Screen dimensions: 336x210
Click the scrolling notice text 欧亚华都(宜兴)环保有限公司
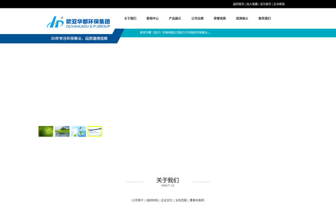coord(175,33)
